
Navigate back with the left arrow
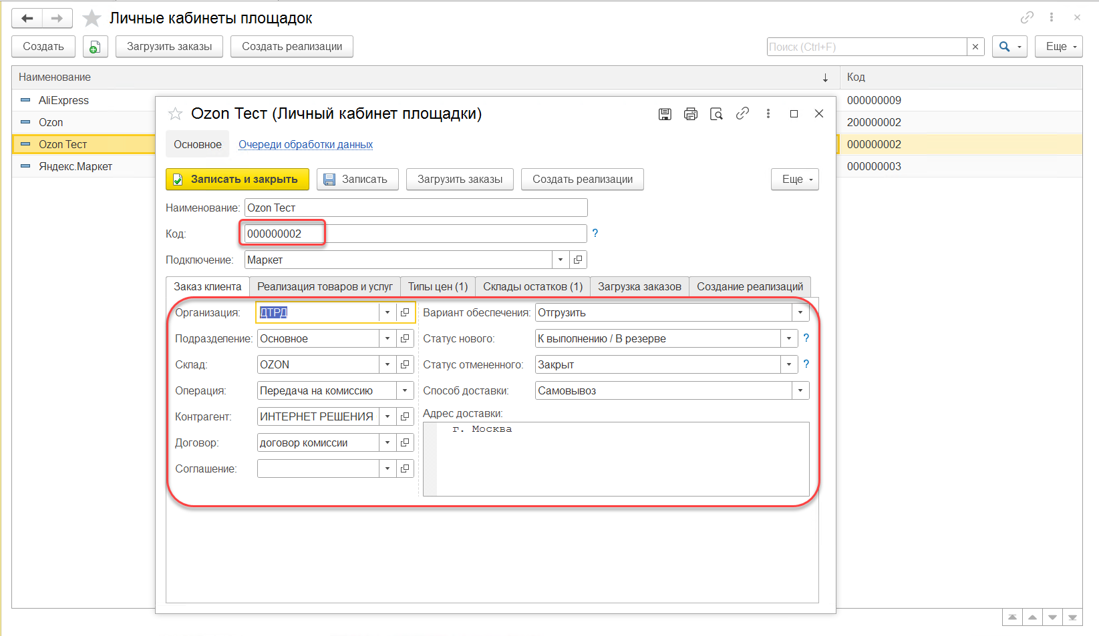point(27,19)
